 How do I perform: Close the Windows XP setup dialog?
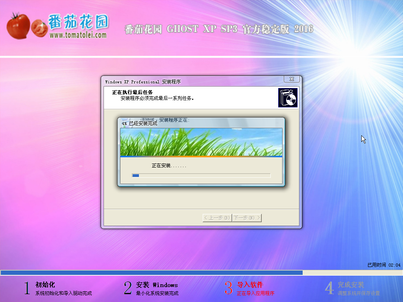(x=292, y=79)
